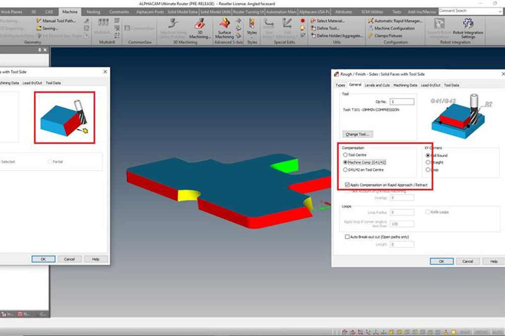Screen dimensions: 505x336
Task: Expand the Command Search dropdown
Action: [x=500, y=11]
